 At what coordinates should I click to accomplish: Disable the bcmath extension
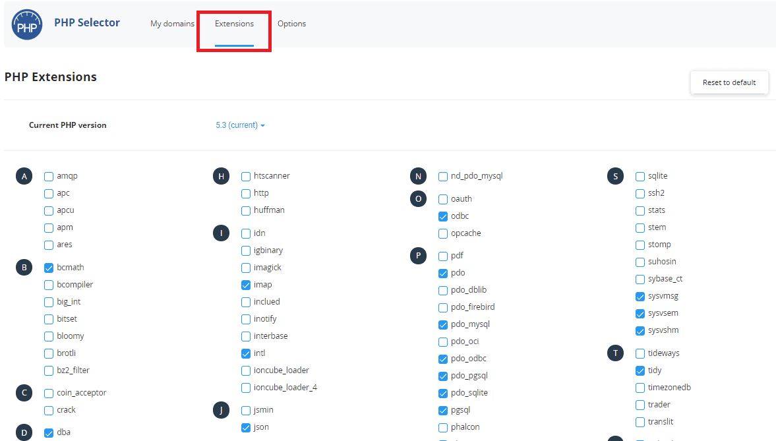tap(48, 267)
